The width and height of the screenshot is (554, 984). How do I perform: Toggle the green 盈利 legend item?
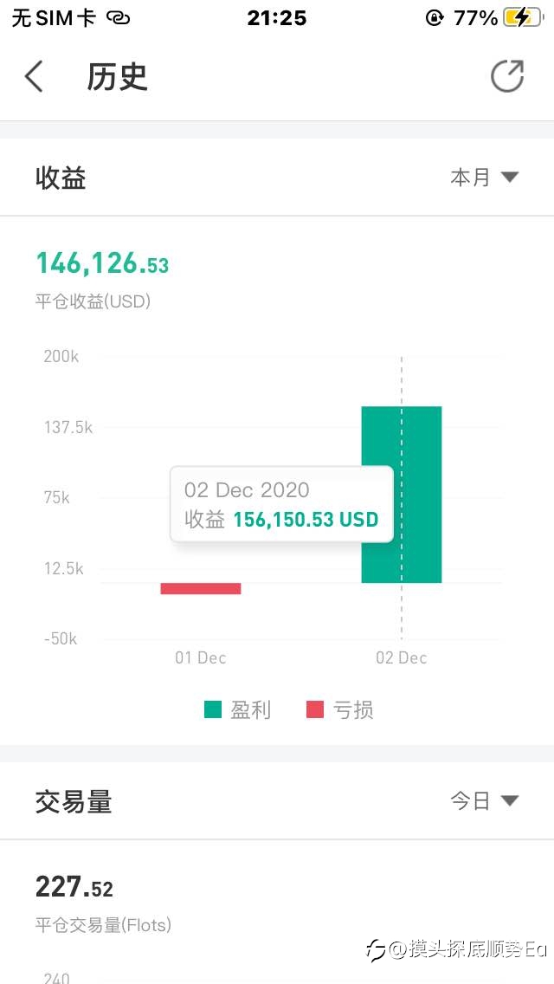pos(238,710)
